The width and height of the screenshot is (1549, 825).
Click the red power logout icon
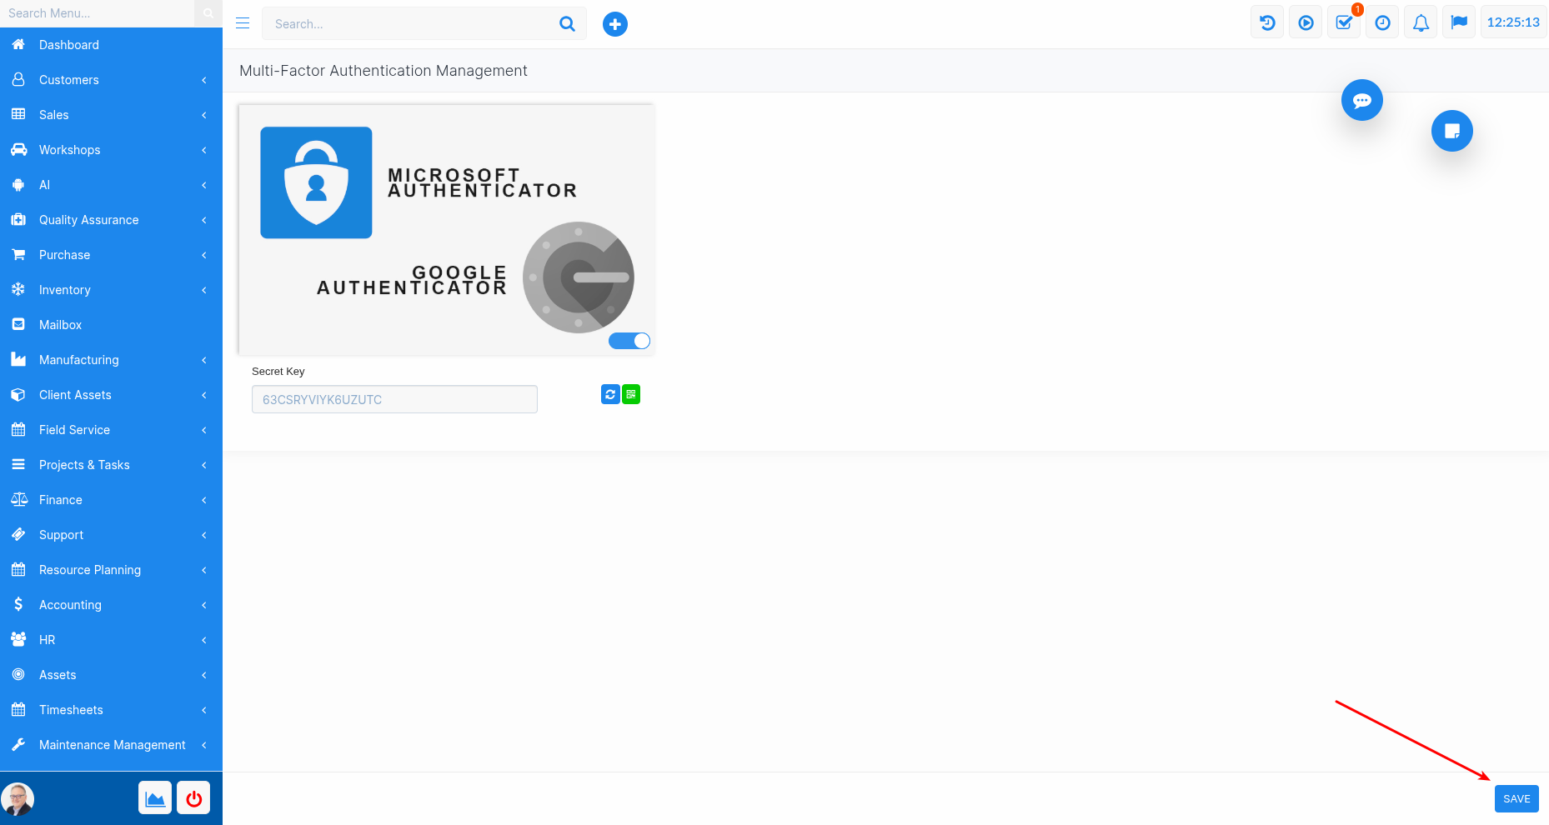click(x=193, y=798)
